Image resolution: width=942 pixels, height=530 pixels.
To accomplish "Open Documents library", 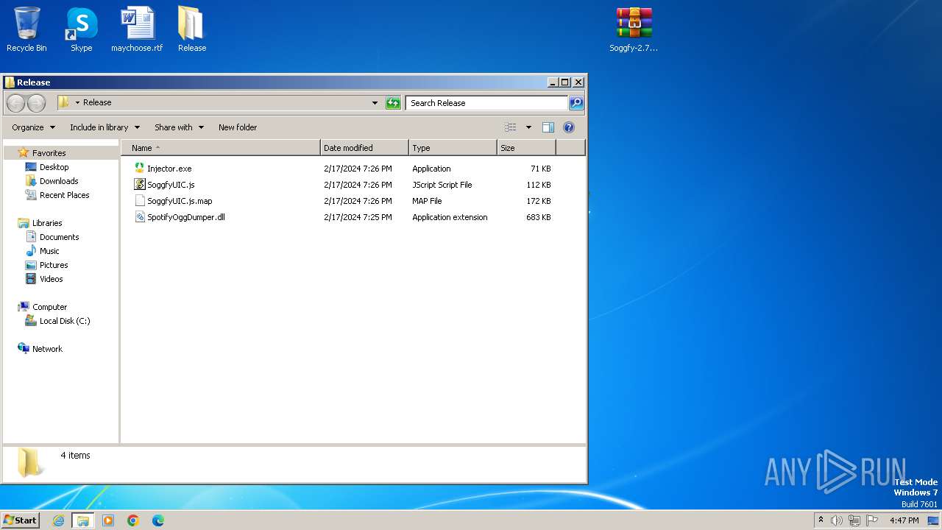I will [59, 237].
